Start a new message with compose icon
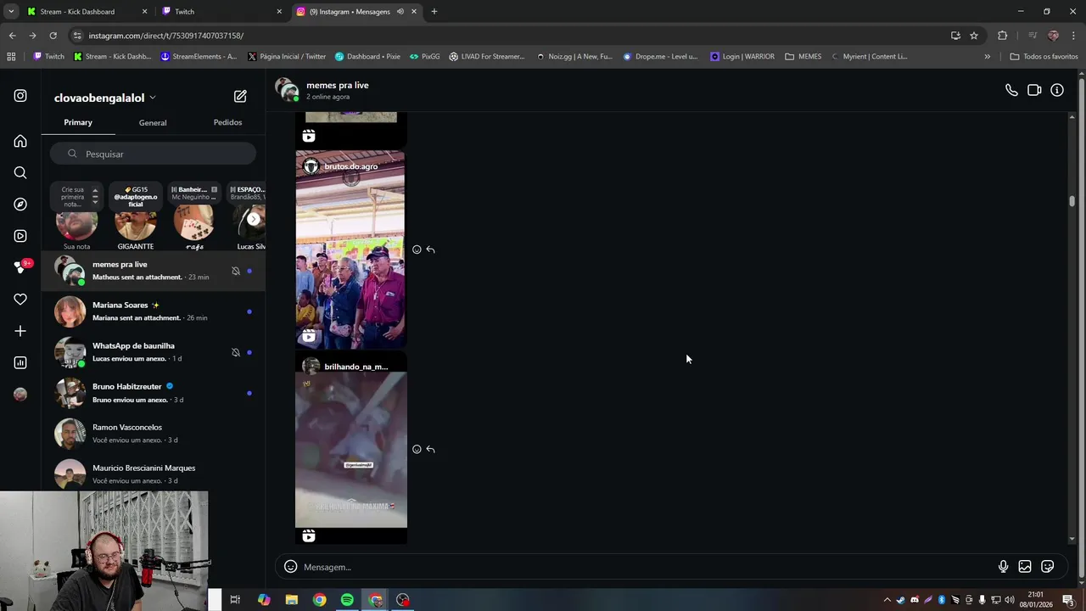Screen dimensions: 1086x611 click(240, 97)
